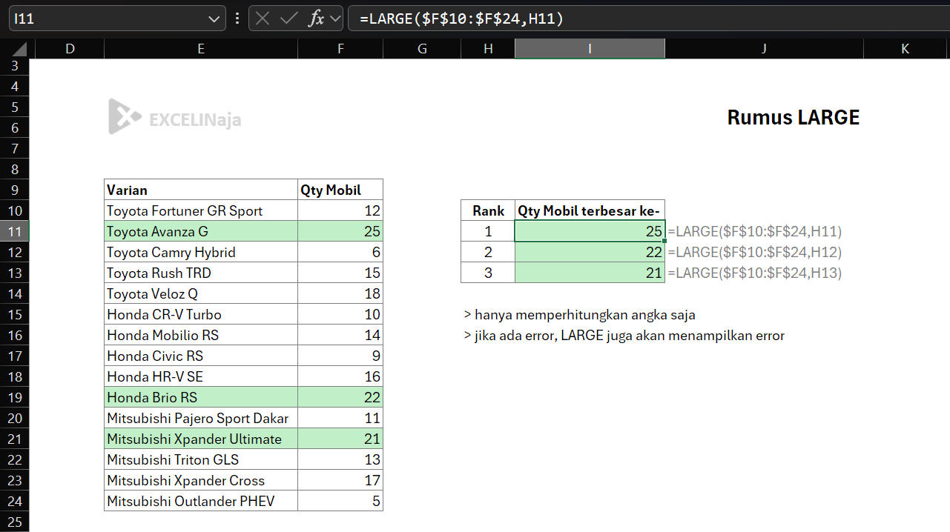The height and width of the screenshot is (532, 950).
Task: Expand the dropdown next to fx
Action: point(334,19)
